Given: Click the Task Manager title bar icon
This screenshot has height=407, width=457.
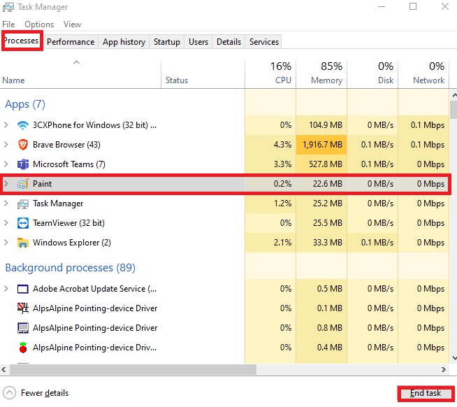Looking at the screenshot, I should pyautogui.click(x=8, y=7).
